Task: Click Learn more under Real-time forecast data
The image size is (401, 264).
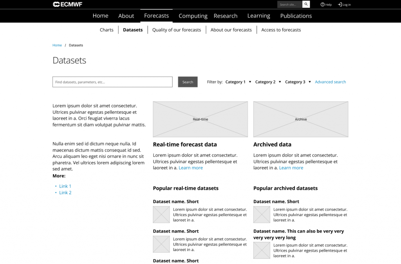Action: pyautogui.click(x=191, y=168)
